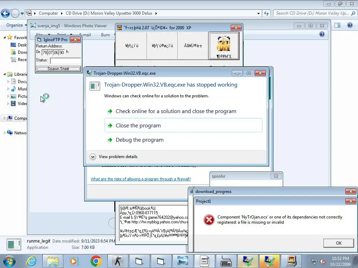The image size is (358, 268).
Task: Click the panda icon button in Chinese app
Action: coord(224,46)
